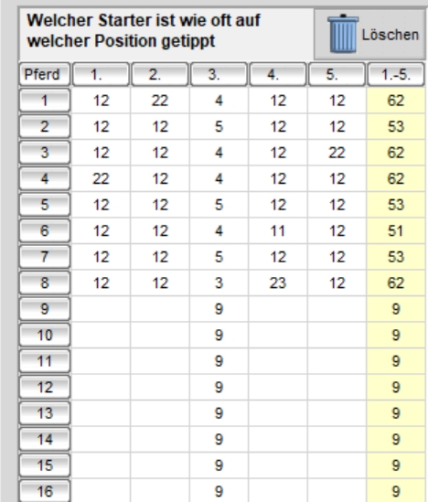Choose horse 8 row button

click(x=45, y=283)
